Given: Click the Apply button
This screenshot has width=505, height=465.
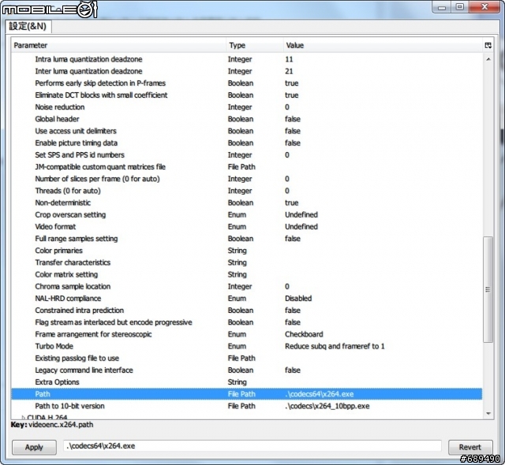Looking at the screenshot, I should coord(34,447).
